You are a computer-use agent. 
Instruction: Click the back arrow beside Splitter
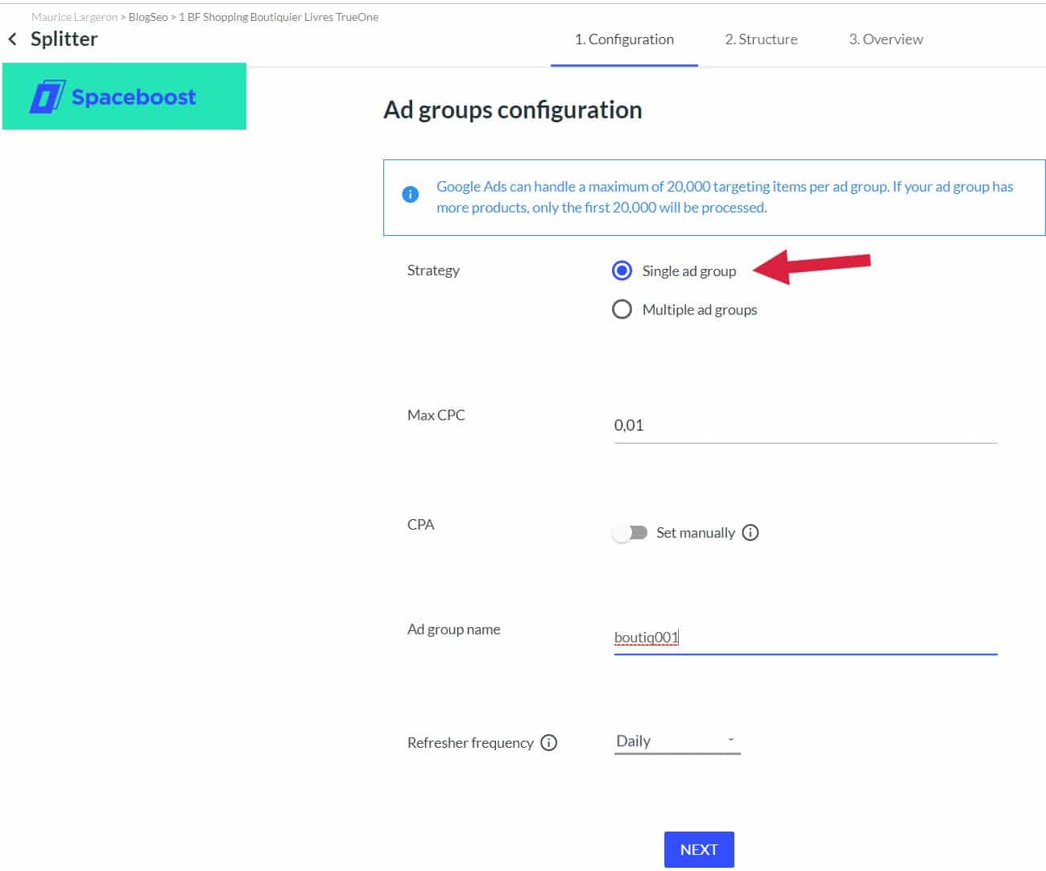12,38
